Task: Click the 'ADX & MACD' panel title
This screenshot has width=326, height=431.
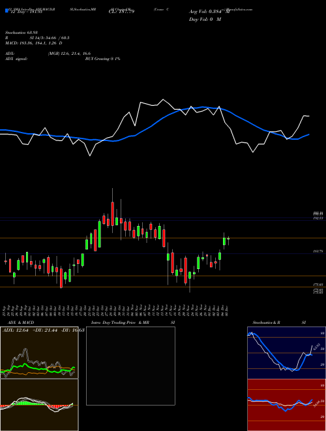Action: click(x=21, y=323)
